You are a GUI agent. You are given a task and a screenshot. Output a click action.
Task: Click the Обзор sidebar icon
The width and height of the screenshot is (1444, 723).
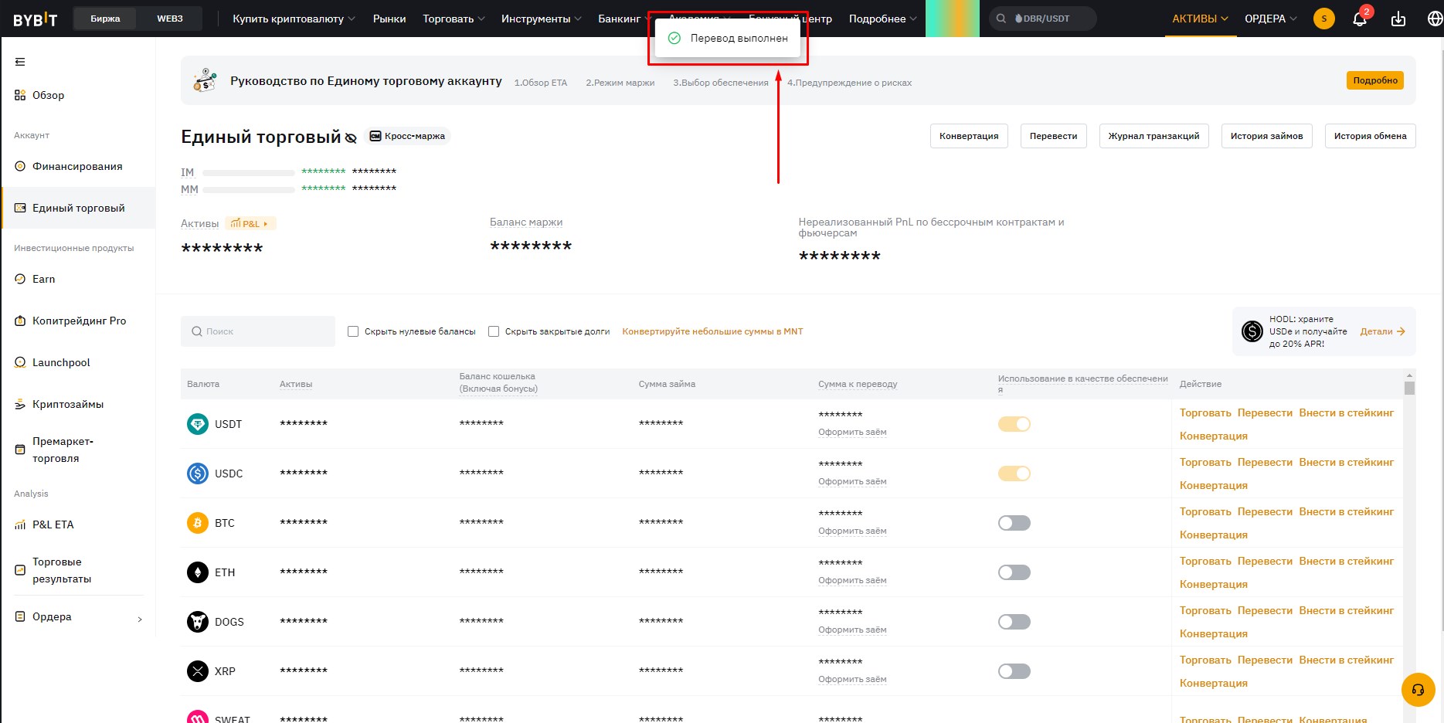(x=20, y=95)
